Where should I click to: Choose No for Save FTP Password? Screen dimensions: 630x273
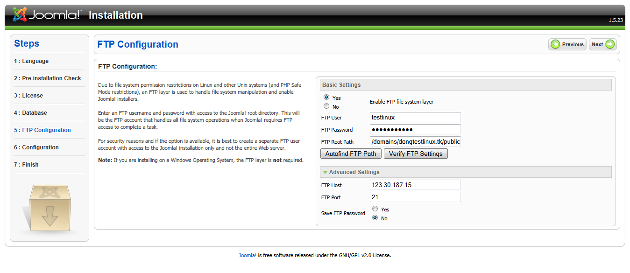click(375, 218)
